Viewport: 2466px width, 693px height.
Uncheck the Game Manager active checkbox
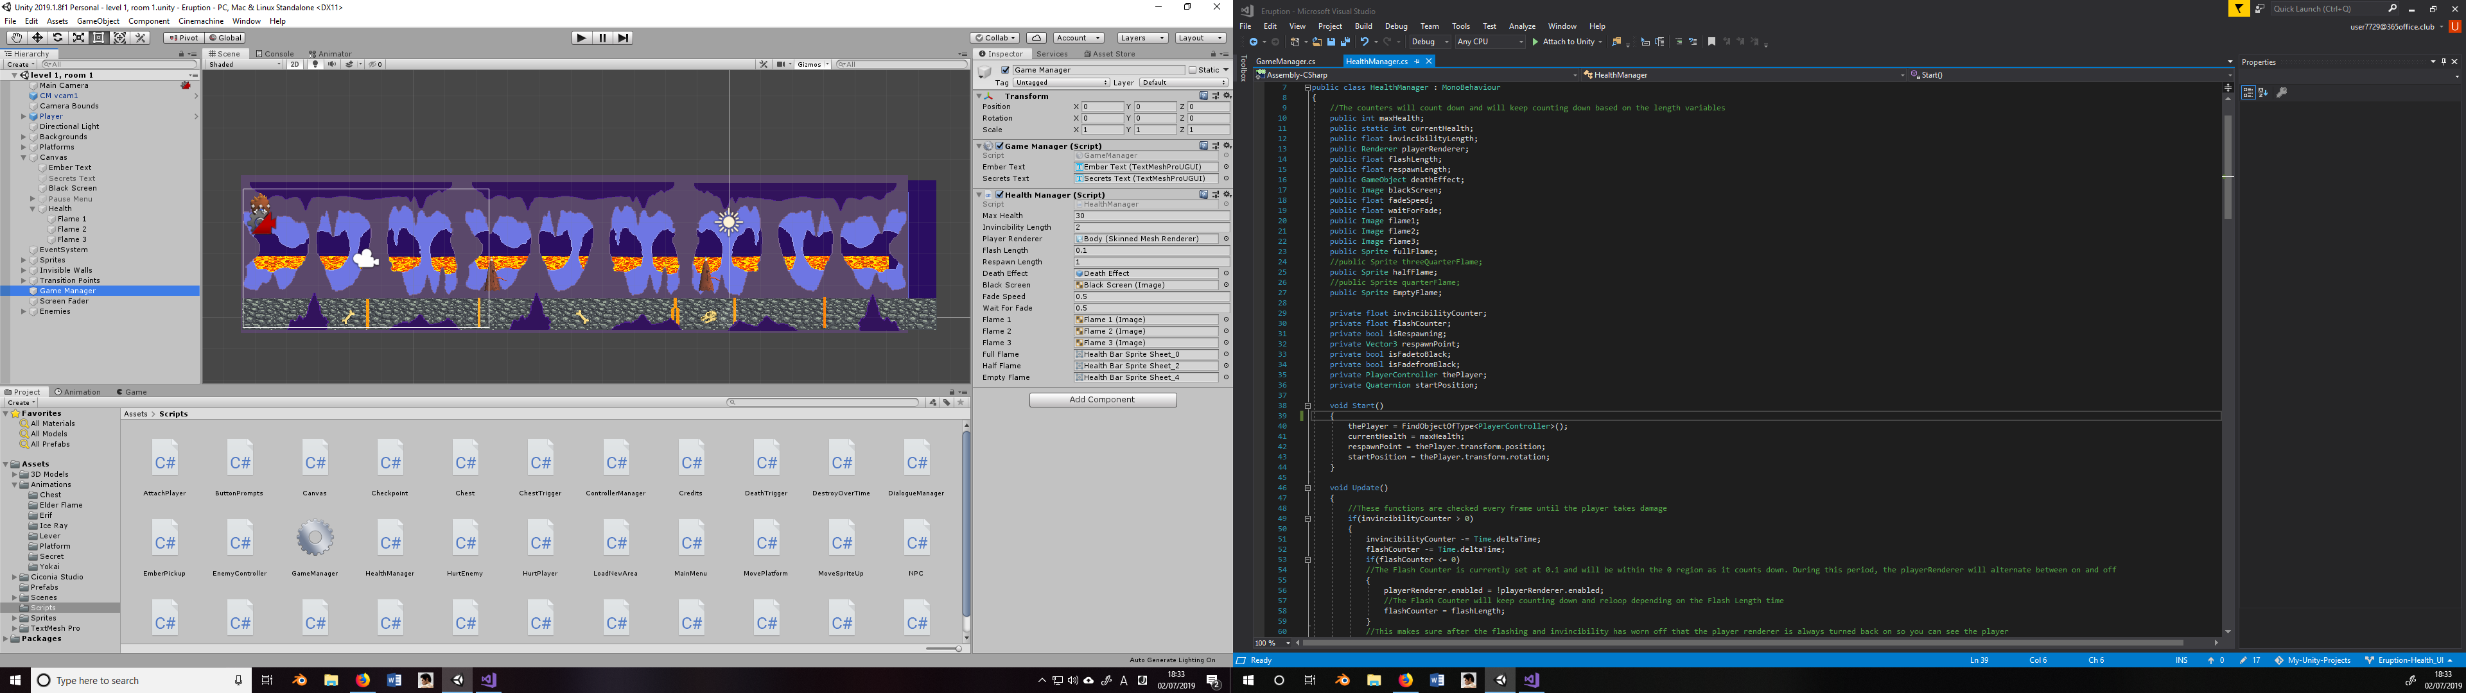(x=1005, y=70)
